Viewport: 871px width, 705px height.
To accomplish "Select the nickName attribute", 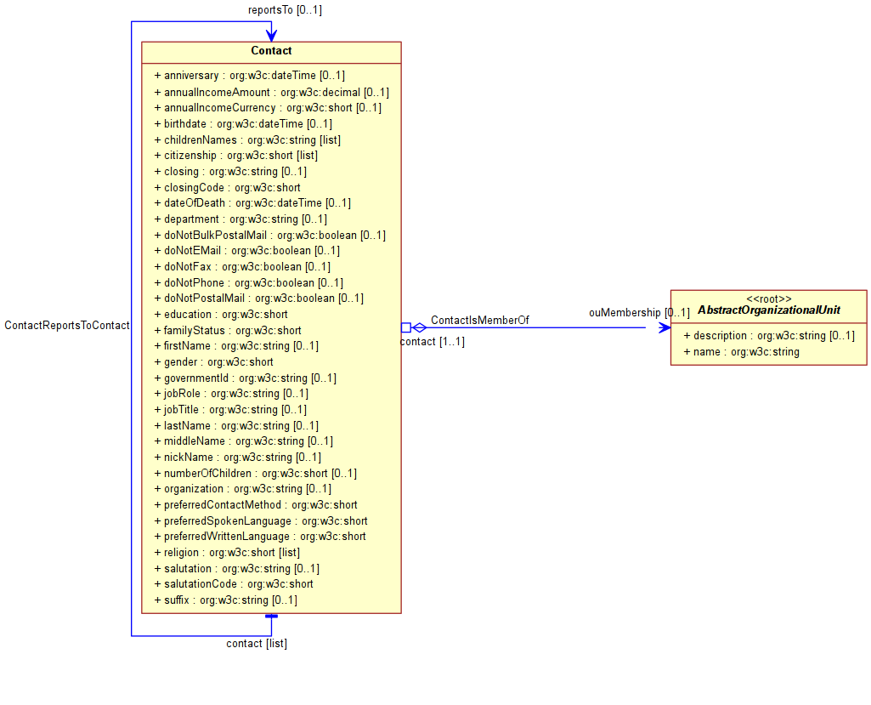I will tap(238, 458).
